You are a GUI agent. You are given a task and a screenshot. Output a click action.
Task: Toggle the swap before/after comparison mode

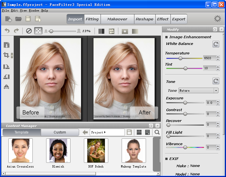click(x=111, y=32)
